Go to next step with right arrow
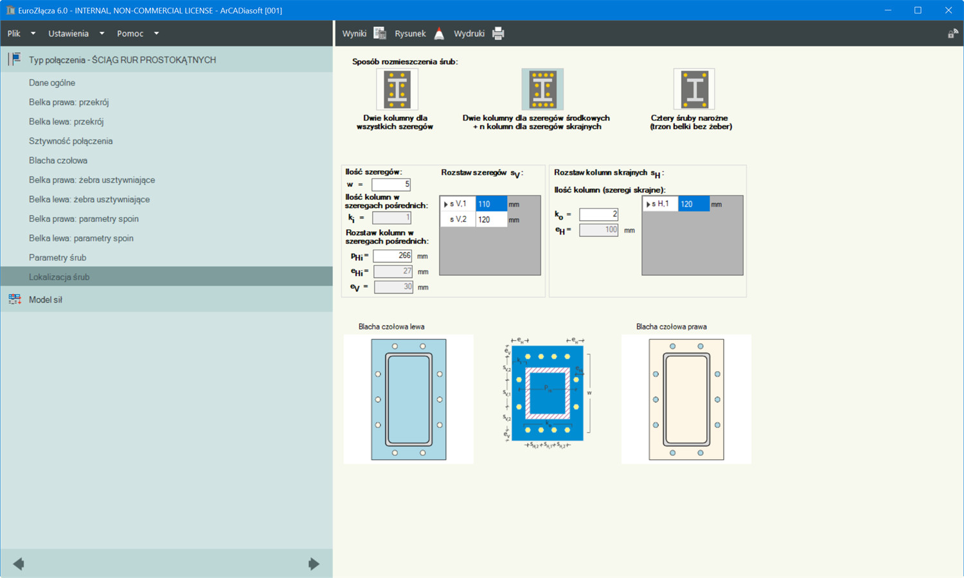This screenshot has height=578, width=964. 314,564
